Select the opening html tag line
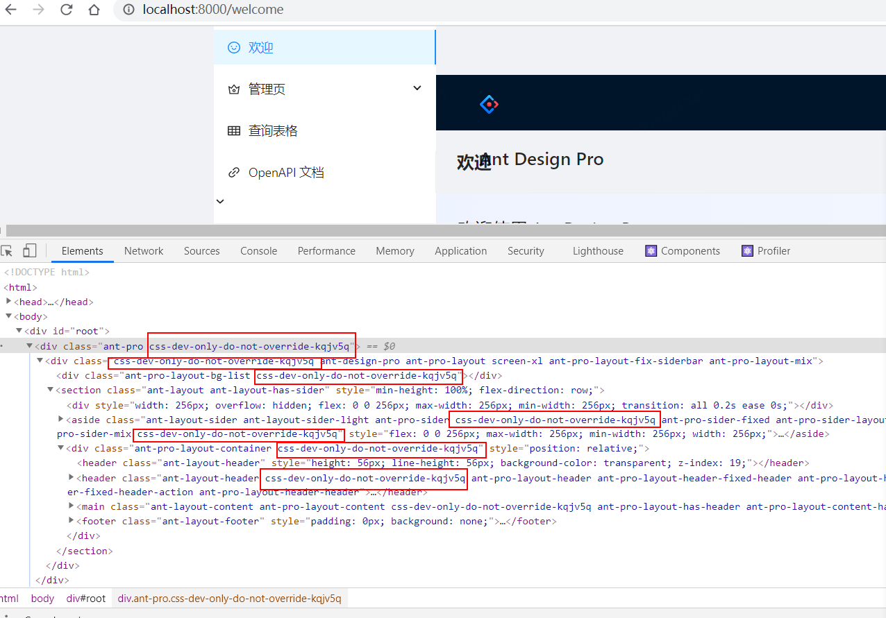Viewport: 886px width, 618px height. [21, 287]
